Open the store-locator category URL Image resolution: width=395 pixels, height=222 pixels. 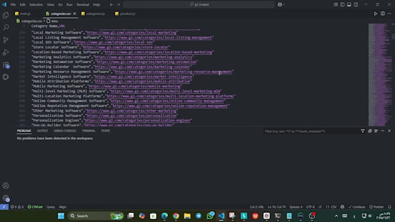point(125,47)
